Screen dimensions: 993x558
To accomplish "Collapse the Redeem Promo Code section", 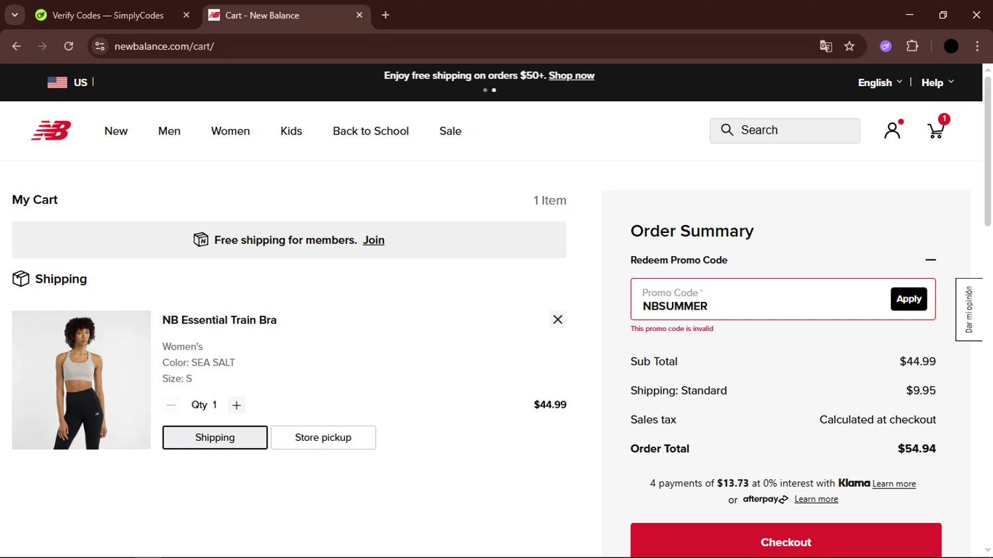I will pyautogui.click(x=930, y=260).
